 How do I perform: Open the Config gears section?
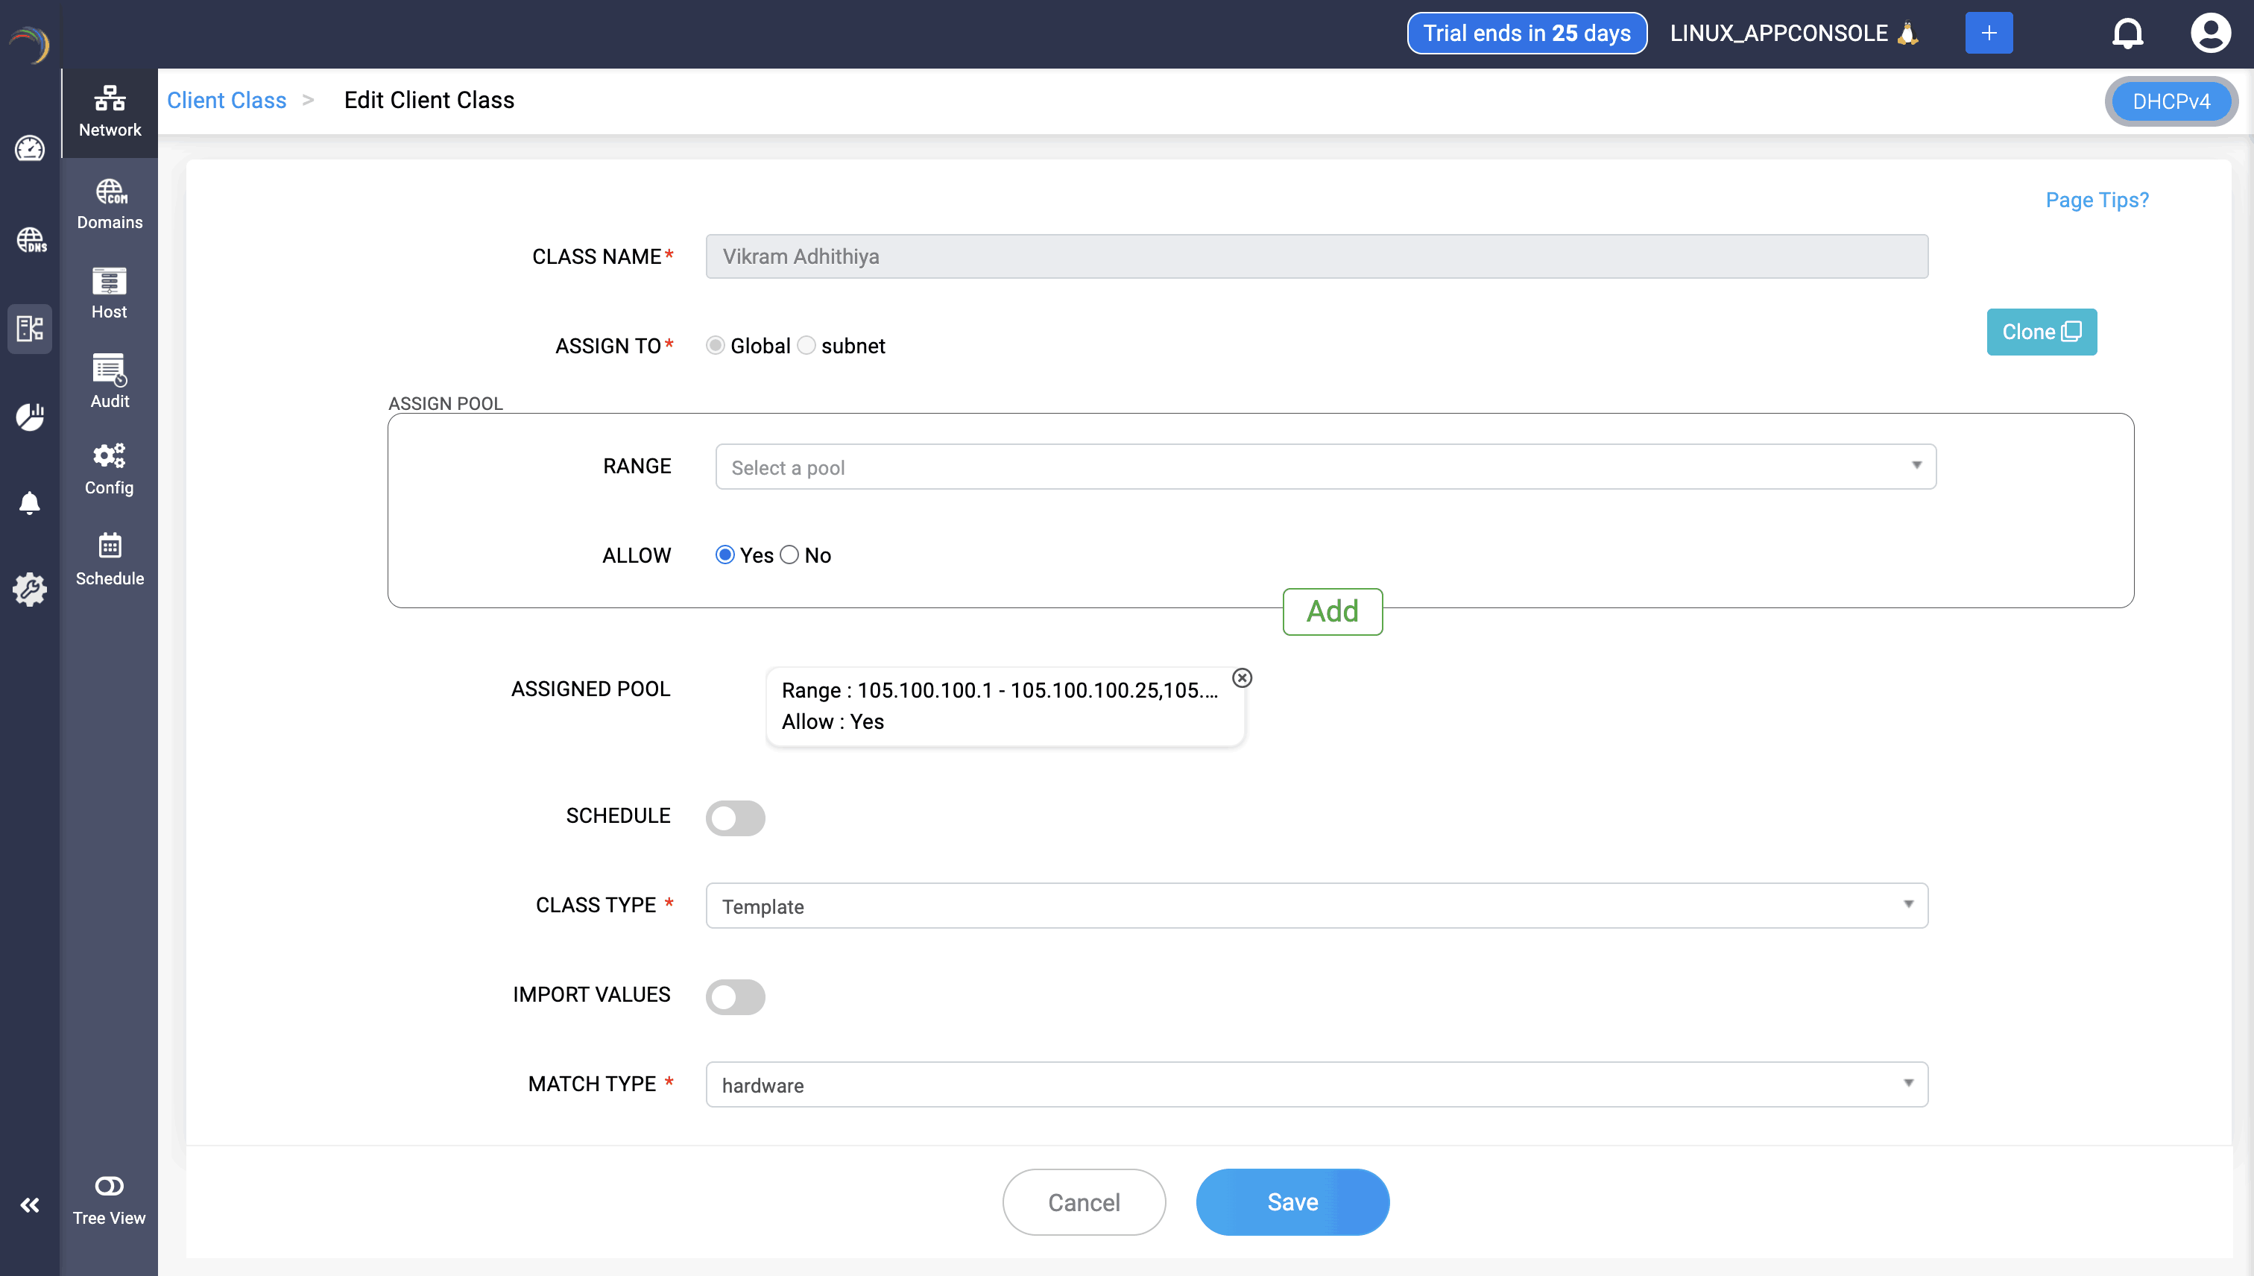pos(110,469)
